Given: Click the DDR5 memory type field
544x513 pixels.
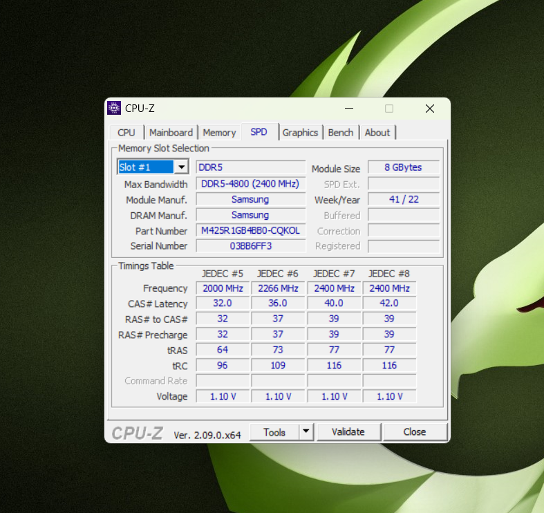Looking at the screenshot, I should (x=250, y=167).
